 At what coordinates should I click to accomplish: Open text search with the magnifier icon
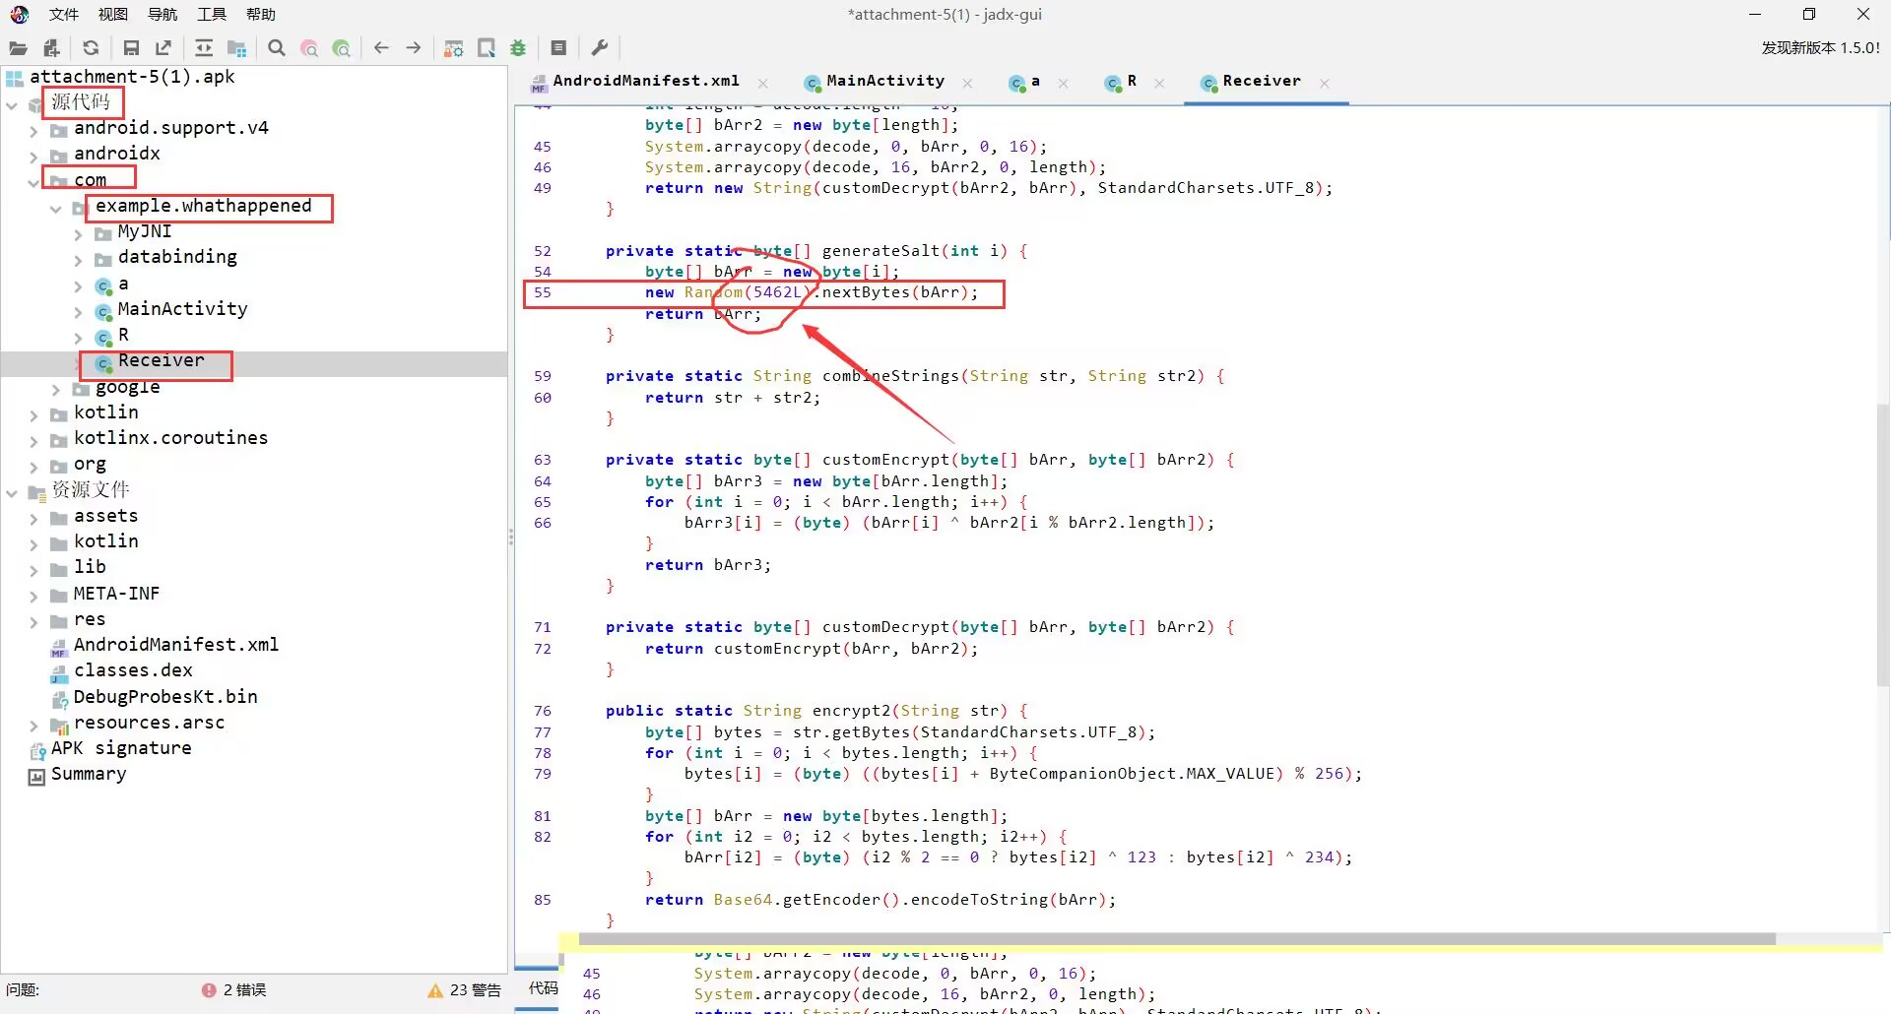(x=277, y=47)
